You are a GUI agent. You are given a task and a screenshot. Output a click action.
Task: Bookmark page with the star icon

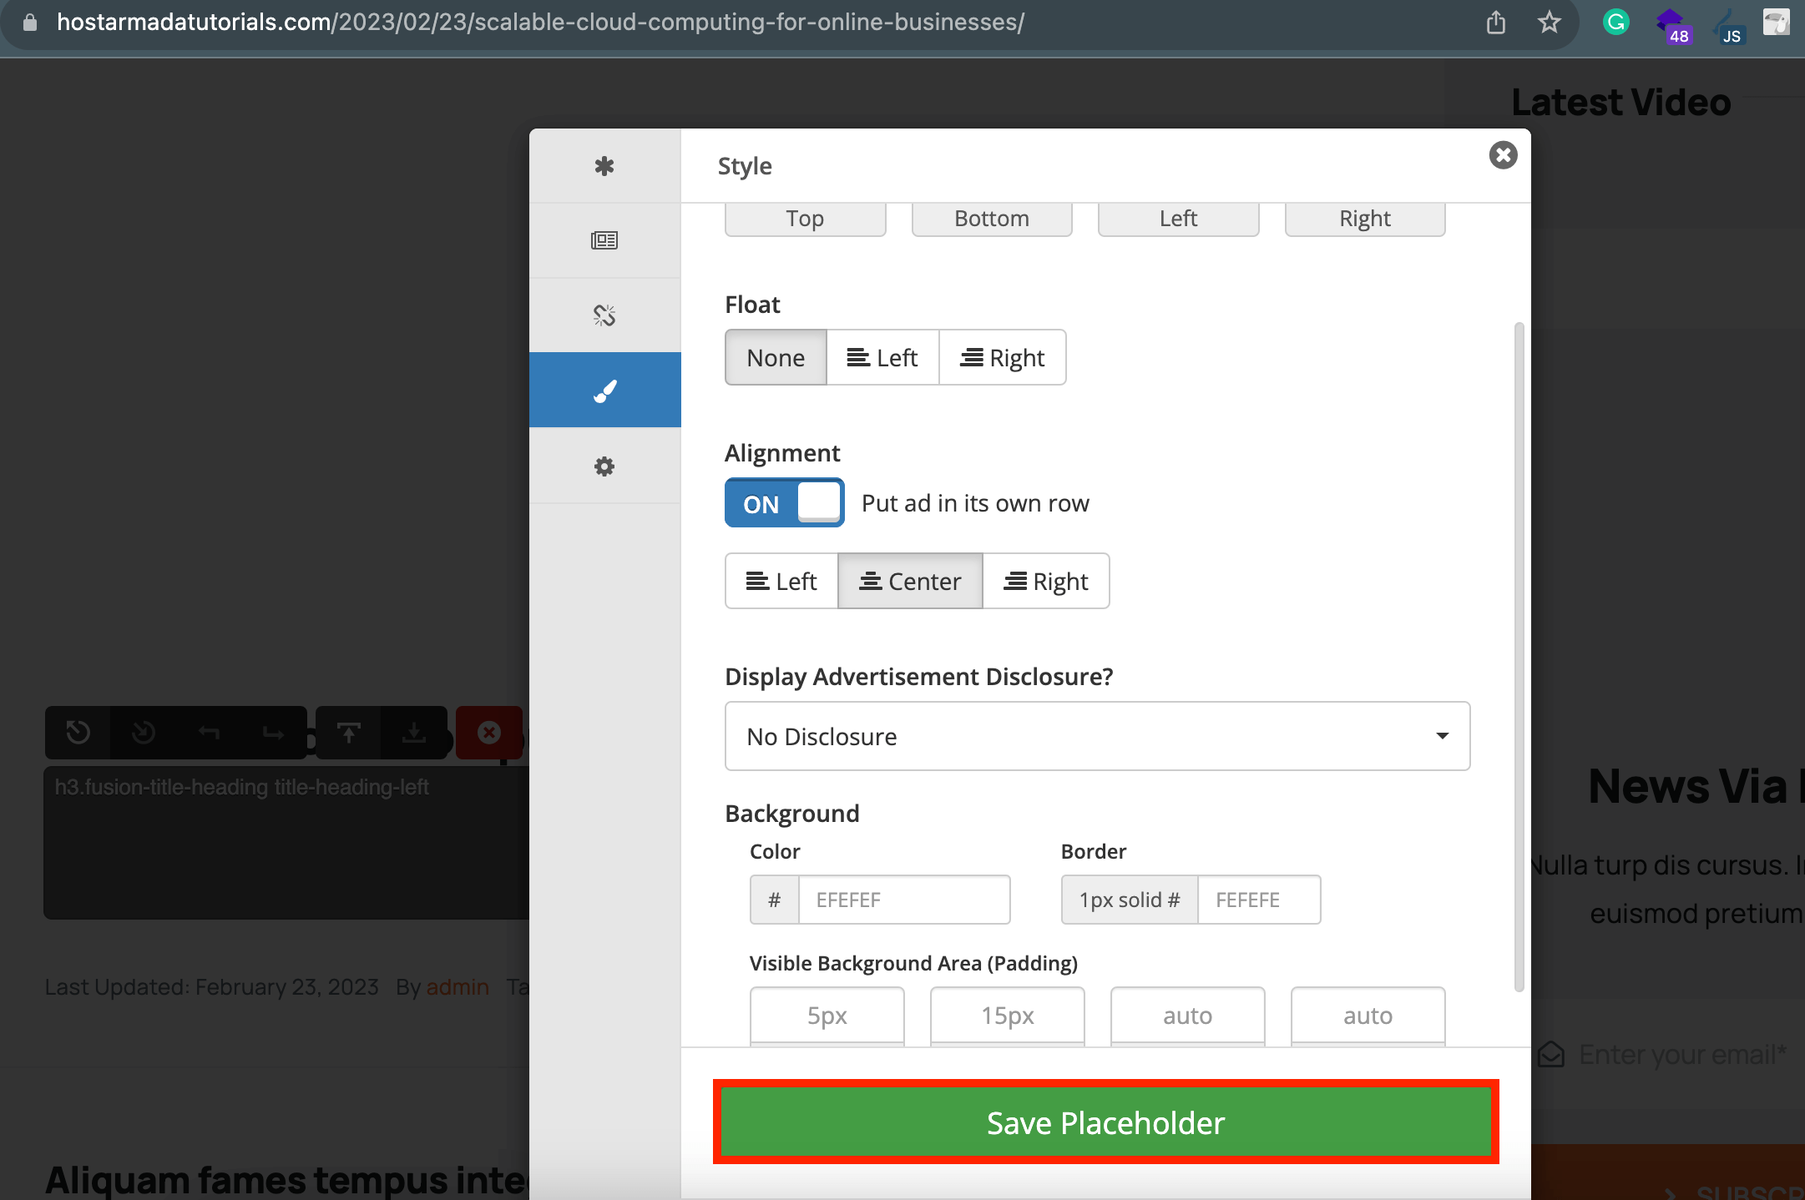coord(1550,22)
